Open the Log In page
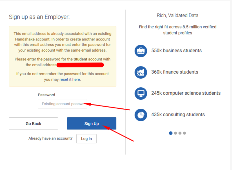The width and height of the screenshot is (238, 171). pyautogui.click(x=86, y=139)
